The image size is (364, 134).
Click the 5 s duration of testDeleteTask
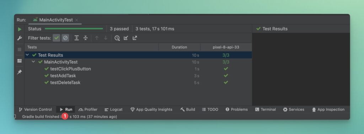click(x=197, y=83)
